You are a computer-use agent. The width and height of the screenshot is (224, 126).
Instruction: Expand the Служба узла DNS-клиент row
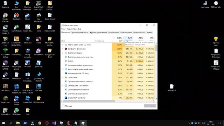(x=62, y=85)
